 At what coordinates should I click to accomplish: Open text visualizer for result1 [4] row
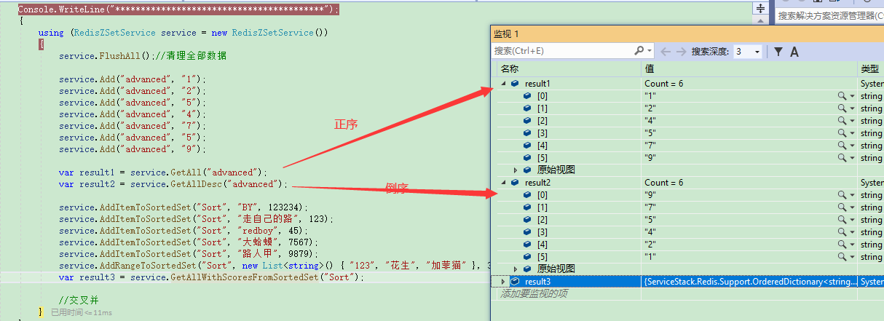(841, 146)
